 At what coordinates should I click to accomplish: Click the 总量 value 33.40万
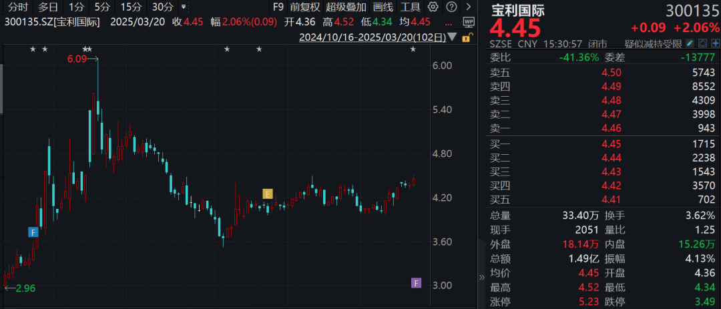pyautogui.click(x=580, y=215)
